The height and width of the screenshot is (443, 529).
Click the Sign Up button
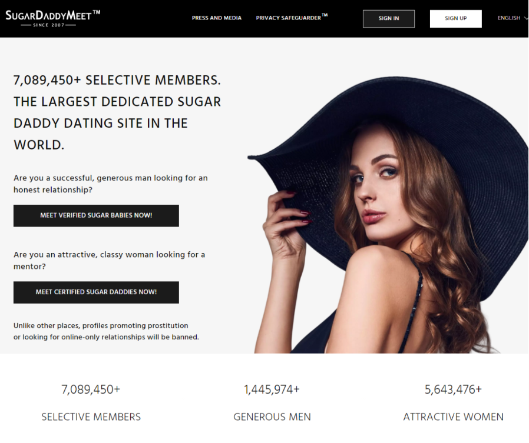tap(456, 18)
